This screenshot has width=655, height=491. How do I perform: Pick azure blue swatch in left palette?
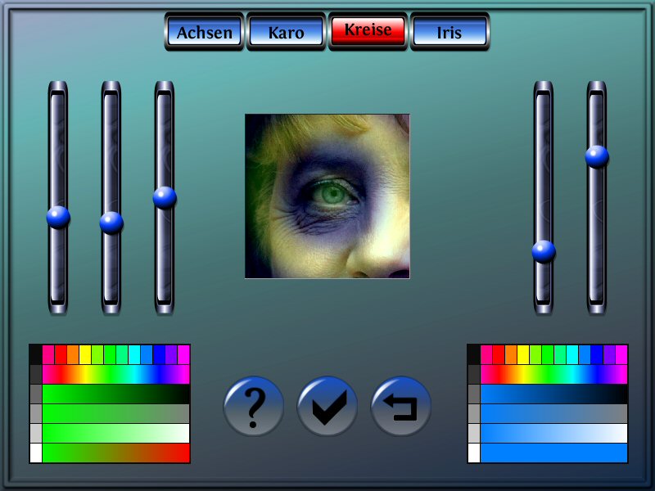tap(147, 355)
